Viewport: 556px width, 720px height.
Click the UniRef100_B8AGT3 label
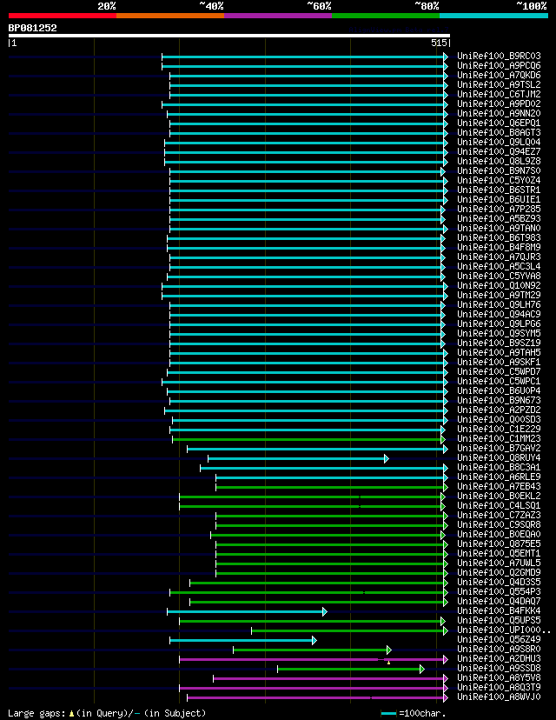coord(499,132)
